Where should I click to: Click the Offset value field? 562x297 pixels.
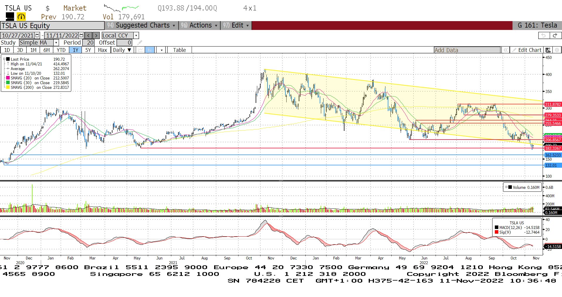click(124, 43)
